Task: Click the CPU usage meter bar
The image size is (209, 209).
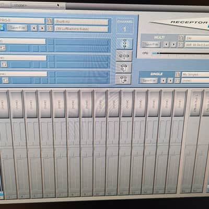Action: click(180, 53)
